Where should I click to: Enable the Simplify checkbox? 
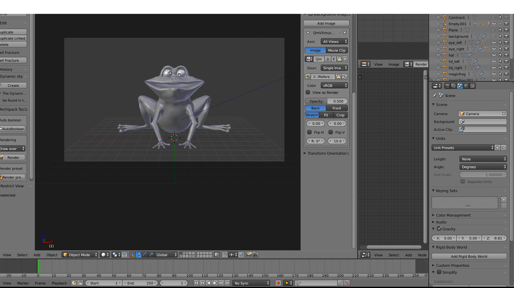click(439, 272)
